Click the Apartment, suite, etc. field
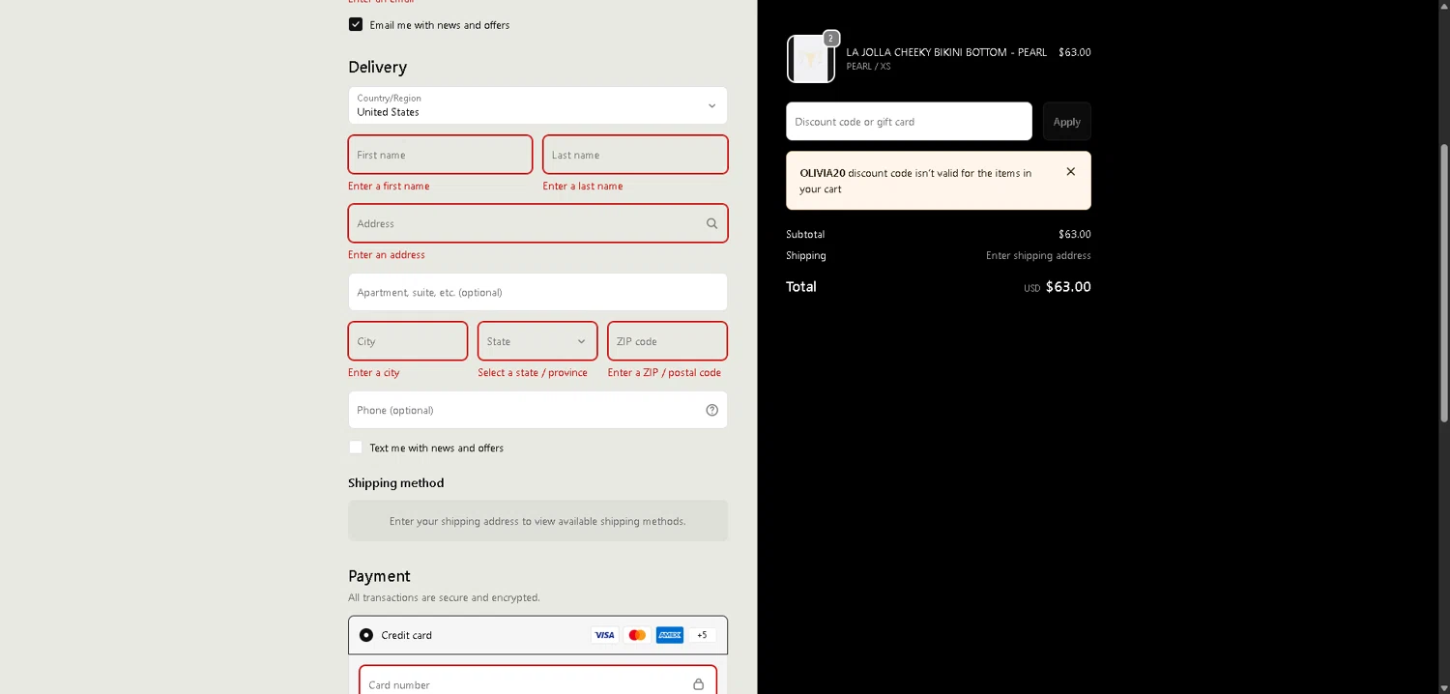The width and height of the screenshot is (1450, 694). pyautogui.click(x=537, y=292)
